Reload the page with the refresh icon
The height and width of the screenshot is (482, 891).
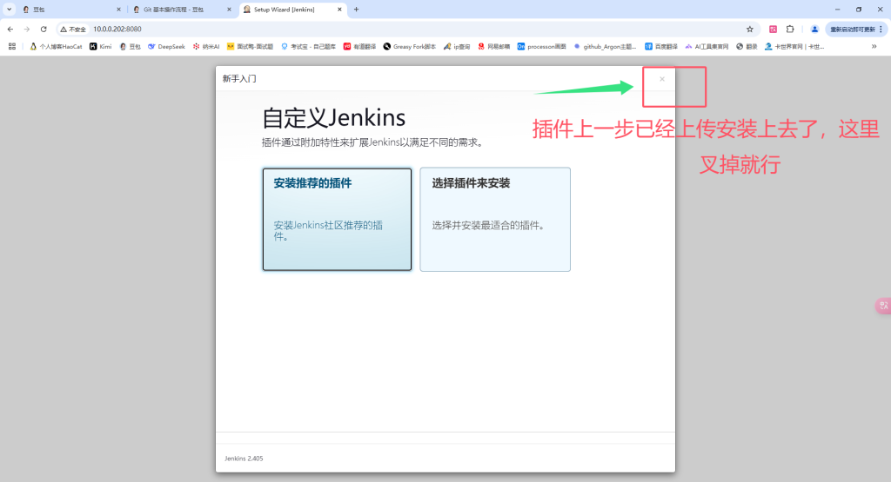pyautogui.click(x=44, y=29)
